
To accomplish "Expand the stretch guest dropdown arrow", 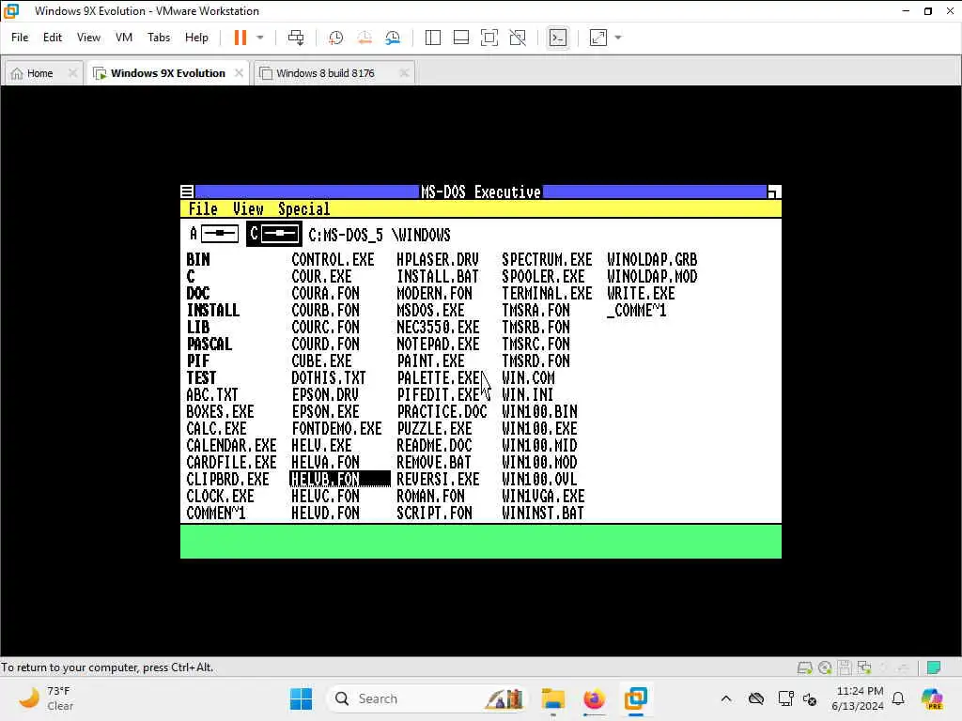I will 618,38.
